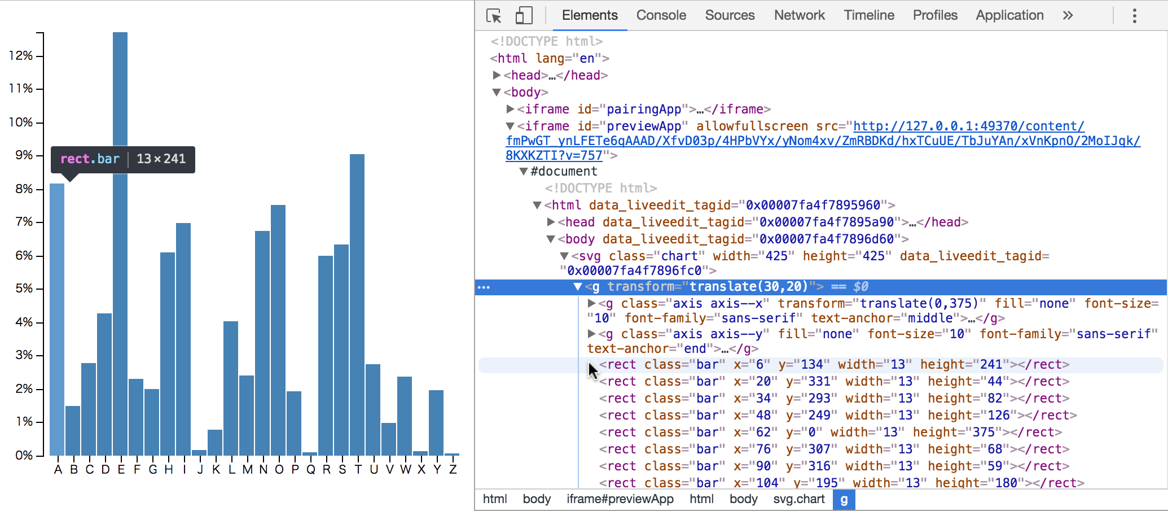This screenshot has height=511, width=1168.
Task: Show more DevTools tabs chevron
Action: click(x=1068, y=15)
